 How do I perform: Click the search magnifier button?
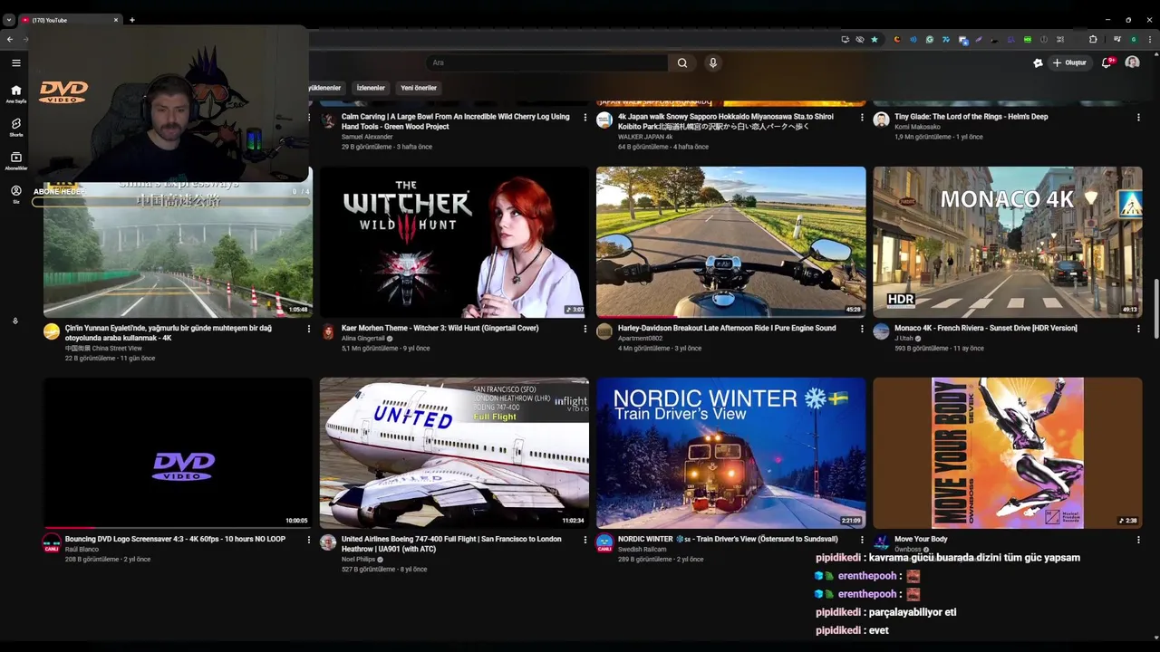click(x=682, y=62)
